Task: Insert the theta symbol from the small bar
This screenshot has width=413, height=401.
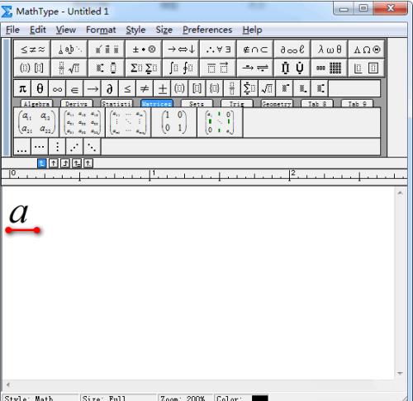Action: coord(40,88)
